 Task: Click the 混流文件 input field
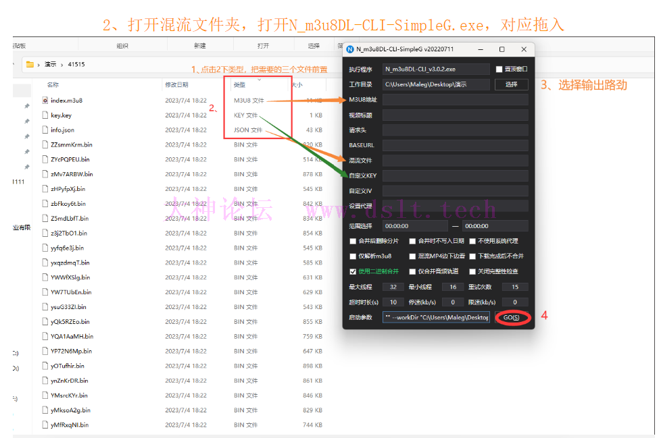[455, 160]
